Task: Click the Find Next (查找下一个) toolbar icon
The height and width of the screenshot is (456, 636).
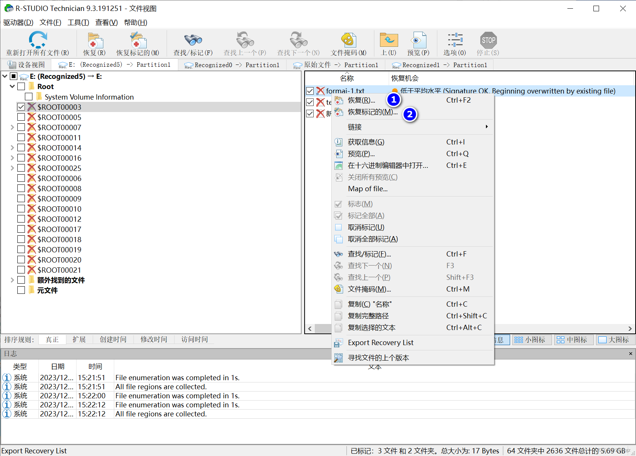Action: [x=298, y=40]
